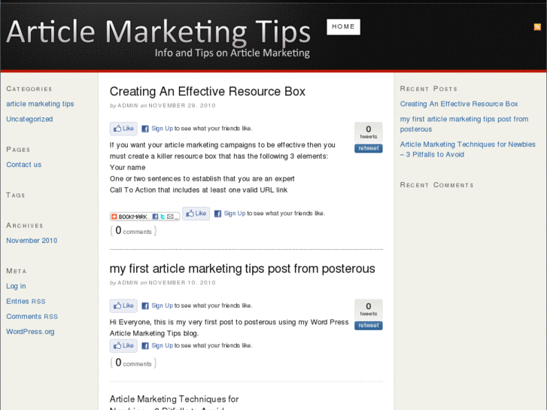The width and height of the screenshot is (547, 410).
Task: Retweet the first posterous post
Action: tap(369, 326)
